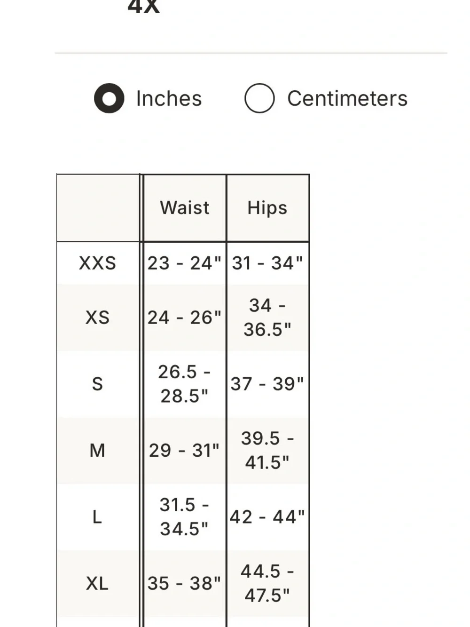
Task: Click the 31 - 34" hips cell
Action: [x=267, y=263]
